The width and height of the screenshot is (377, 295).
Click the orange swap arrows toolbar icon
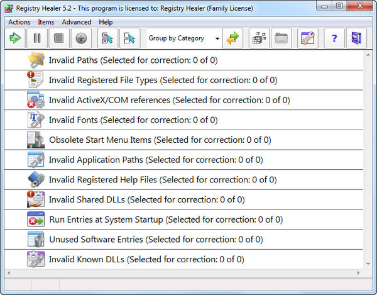click(233, 38)
